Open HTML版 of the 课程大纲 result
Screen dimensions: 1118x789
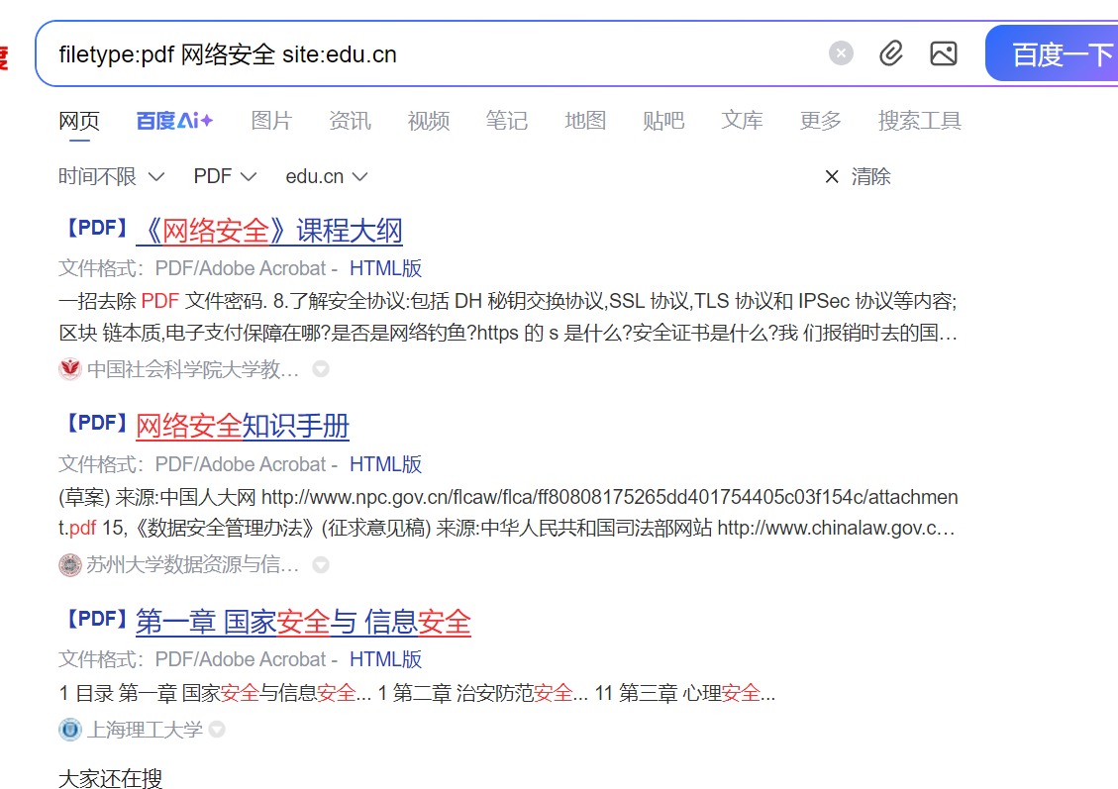pyautogui.click(x=386, y=268)
